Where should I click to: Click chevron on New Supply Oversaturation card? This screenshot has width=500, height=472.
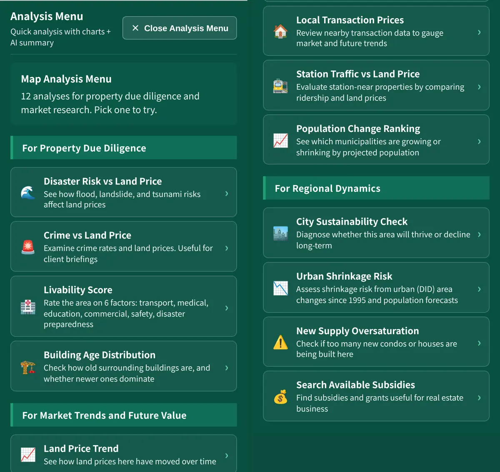[479, 343]
